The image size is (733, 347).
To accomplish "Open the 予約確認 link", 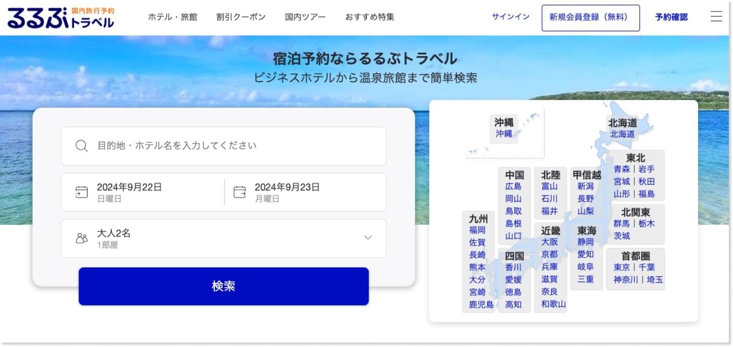I will (x=671, y=17).
